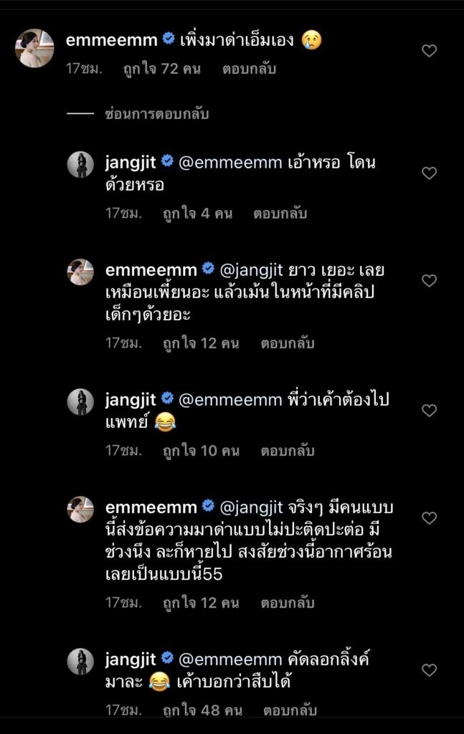Like jangjit's reply "เอ้าหรอ โดนด้วยหรอ"
This screenshot has width=464, height=734.
point(429,173)
